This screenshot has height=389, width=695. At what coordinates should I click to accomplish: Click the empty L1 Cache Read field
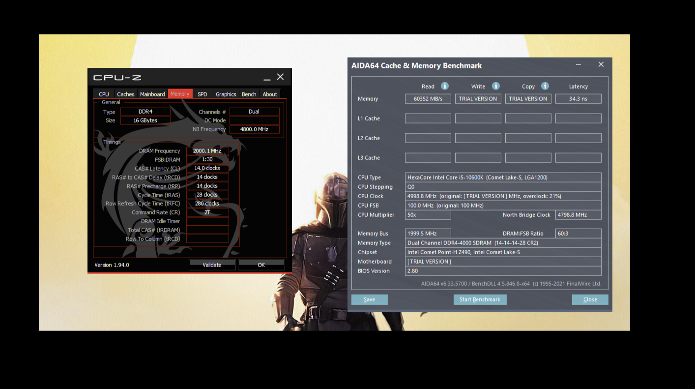click(428, 119)
